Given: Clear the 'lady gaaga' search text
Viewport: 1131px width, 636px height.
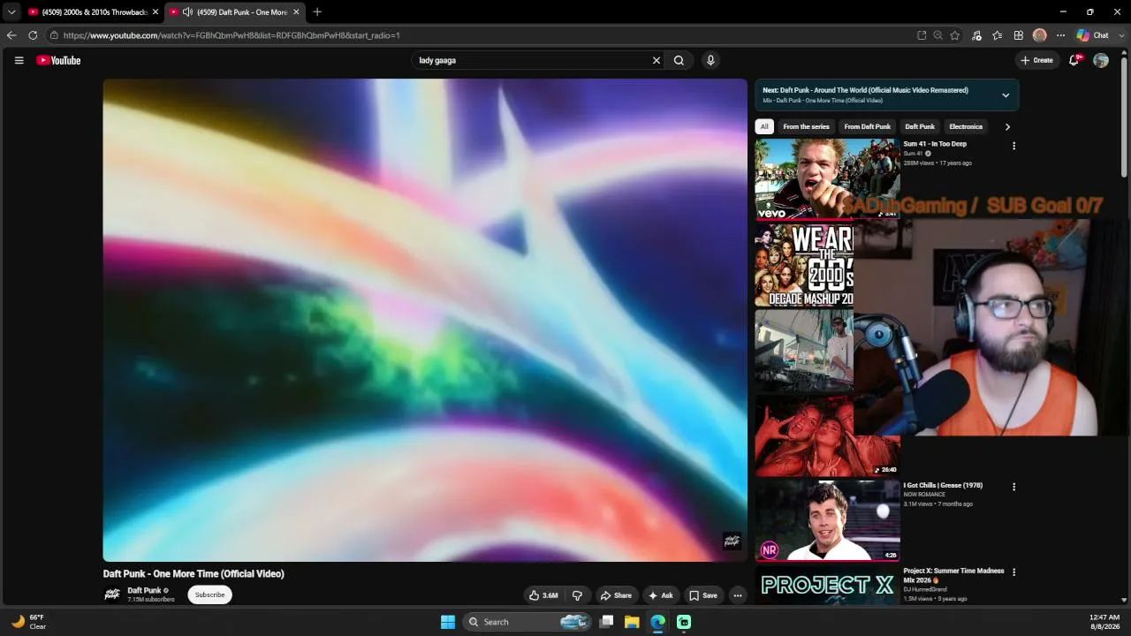Looking at the screenshot, I should click(657, 60).
